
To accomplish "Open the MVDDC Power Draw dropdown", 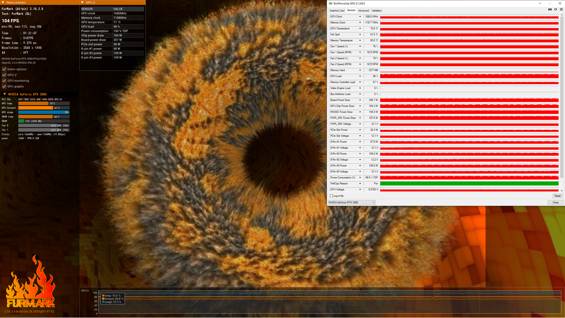I will (x=360, y=112).
